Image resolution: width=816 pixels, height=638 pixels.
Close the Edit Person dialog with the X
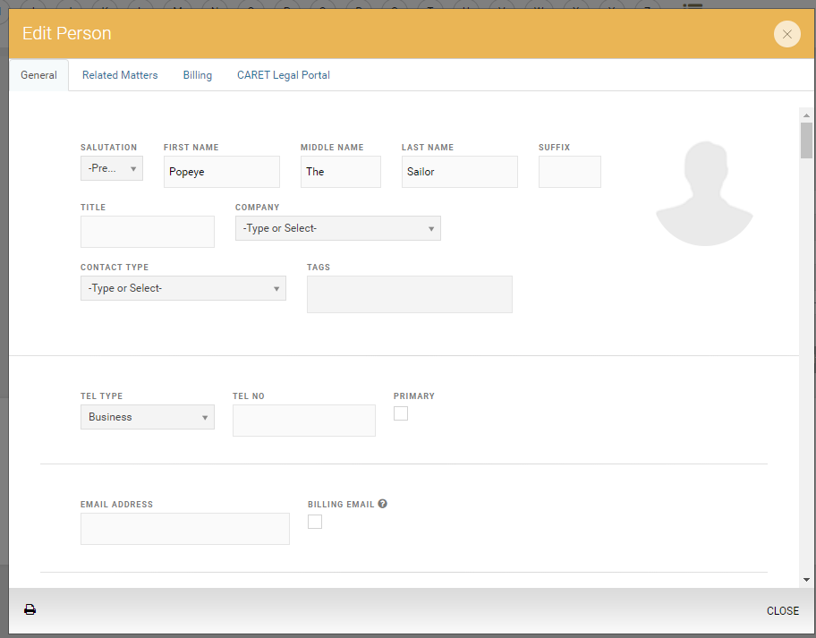786,34
